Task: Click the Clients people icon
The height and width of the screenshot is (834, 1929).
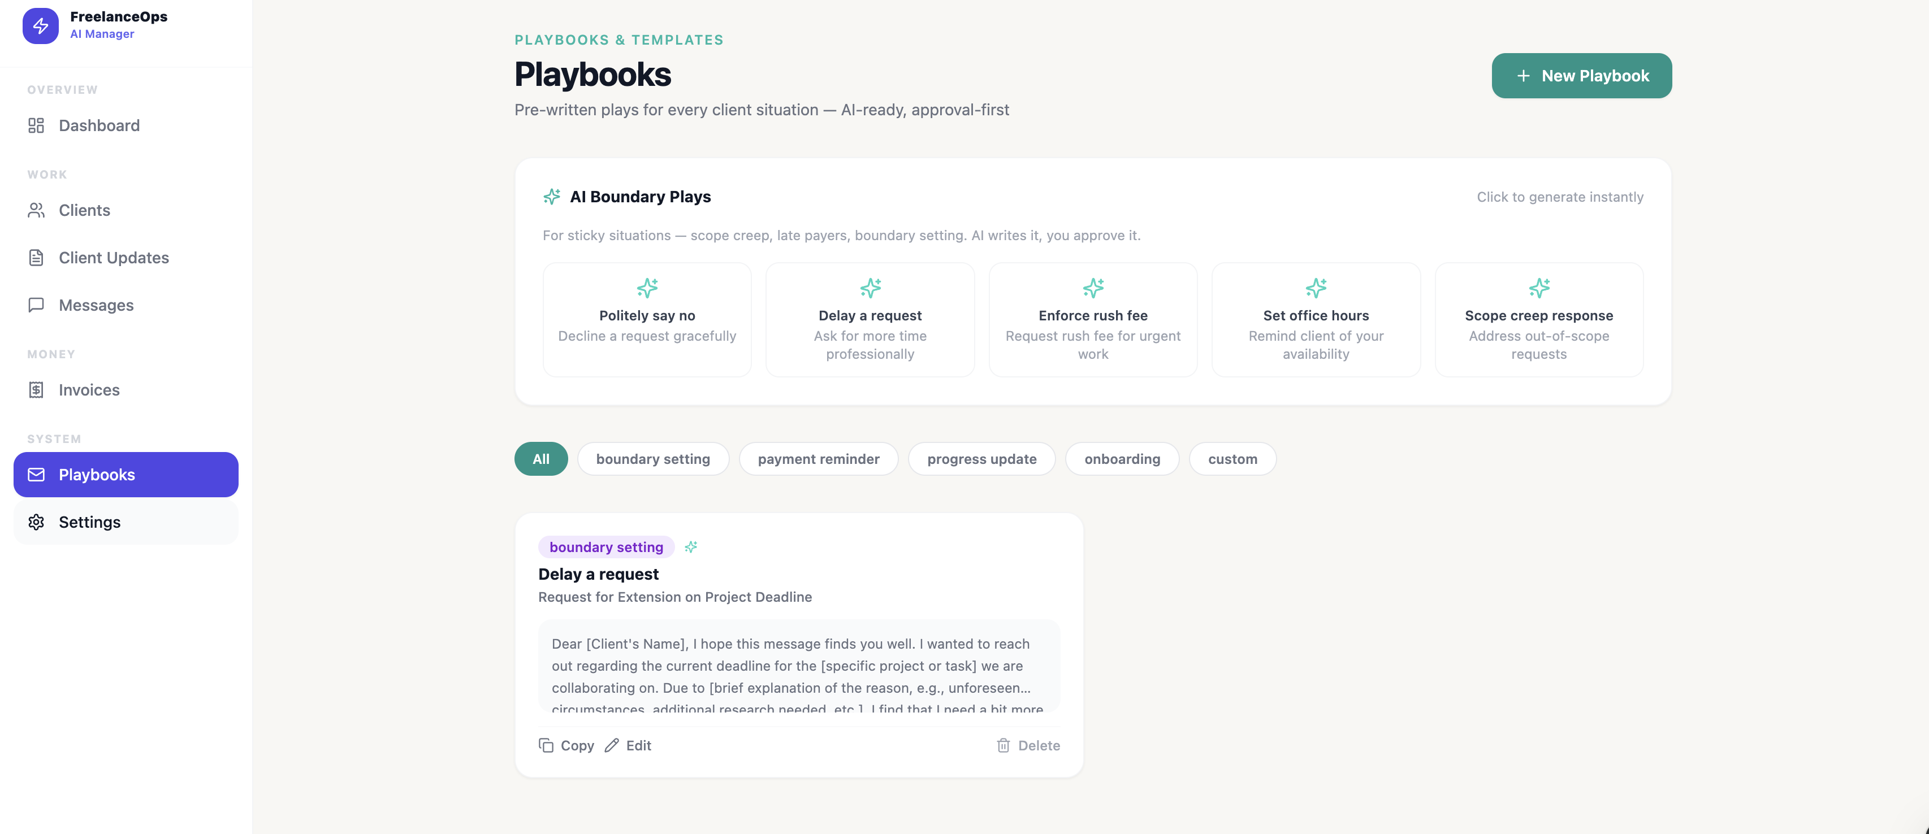Action: (x=36, y=210)
